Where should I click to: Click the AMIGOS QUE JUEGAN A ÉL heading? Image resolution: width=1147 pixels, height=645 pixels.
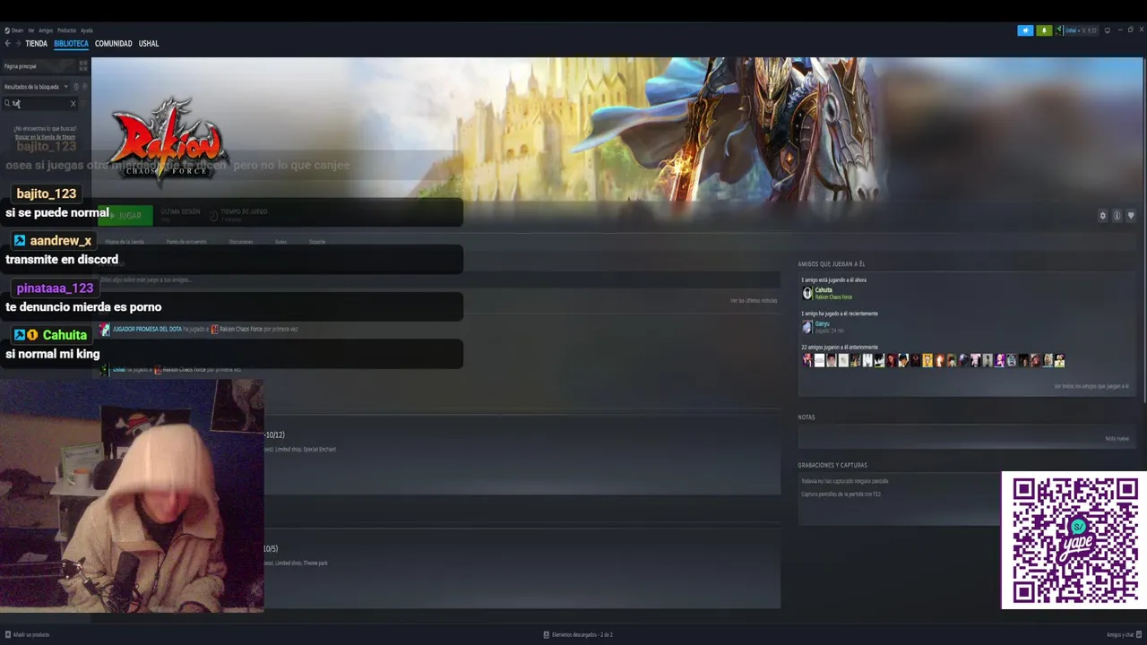[x=832, y=264]
